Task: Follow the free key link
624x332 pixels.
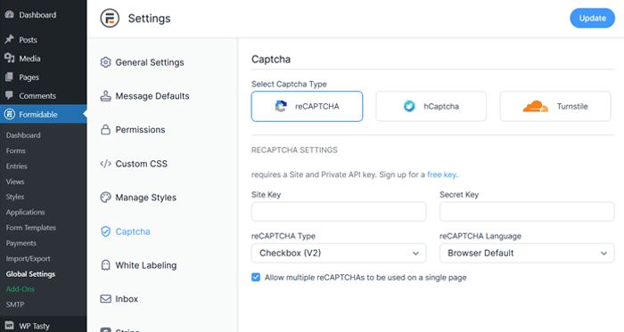Action: (x=442, y=174)
